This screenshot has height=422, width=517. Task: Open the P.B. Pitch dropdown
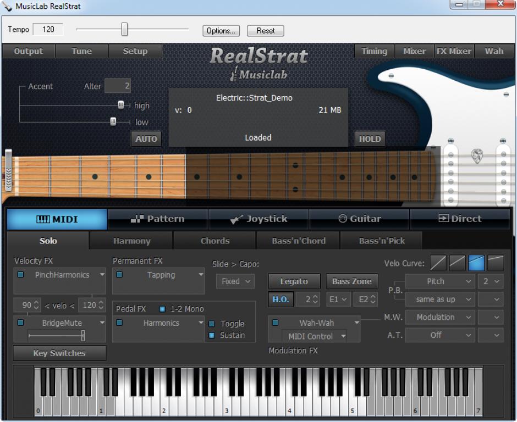[x=440, y=281]
